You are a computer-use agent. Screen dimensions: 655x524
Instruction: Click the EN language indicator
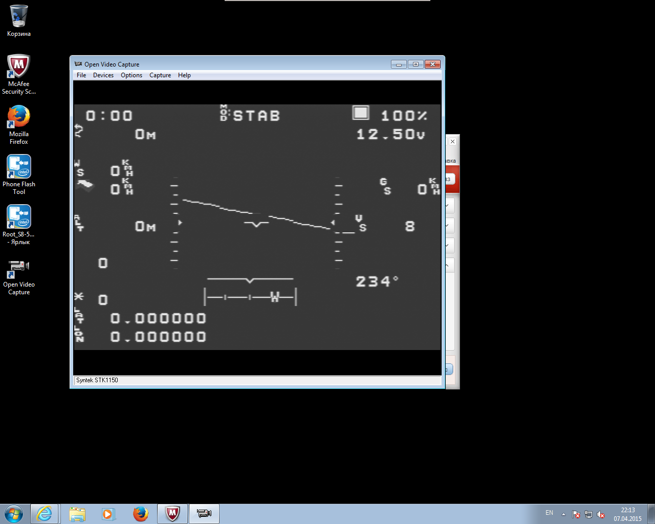point(549,513)
